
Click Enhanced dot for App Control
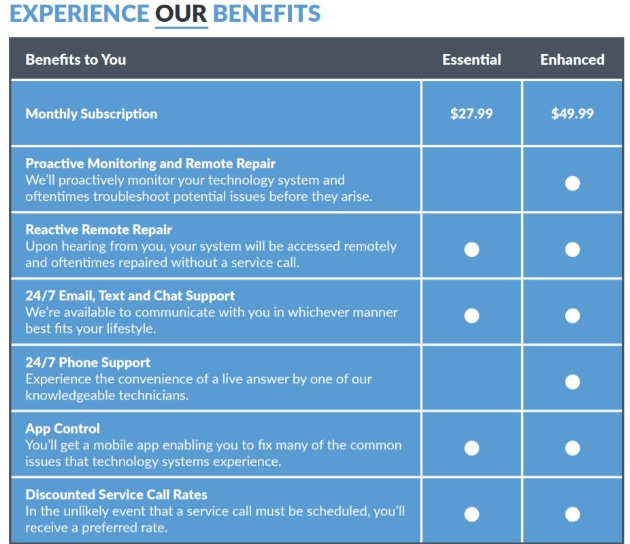click(x=572, y=447)
